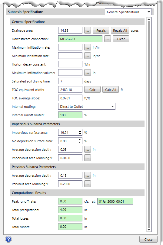The height and width of the screenshot is (245, 163).
Task: Click the peak time field 01Jan2000, 00:01
Action: (115, 201)
